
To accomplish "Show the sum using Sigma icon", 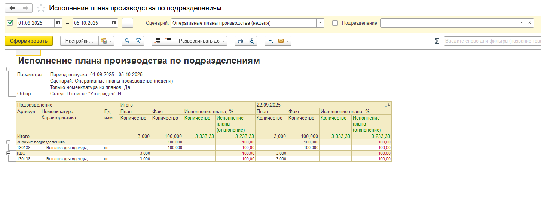I will (437, 41).
